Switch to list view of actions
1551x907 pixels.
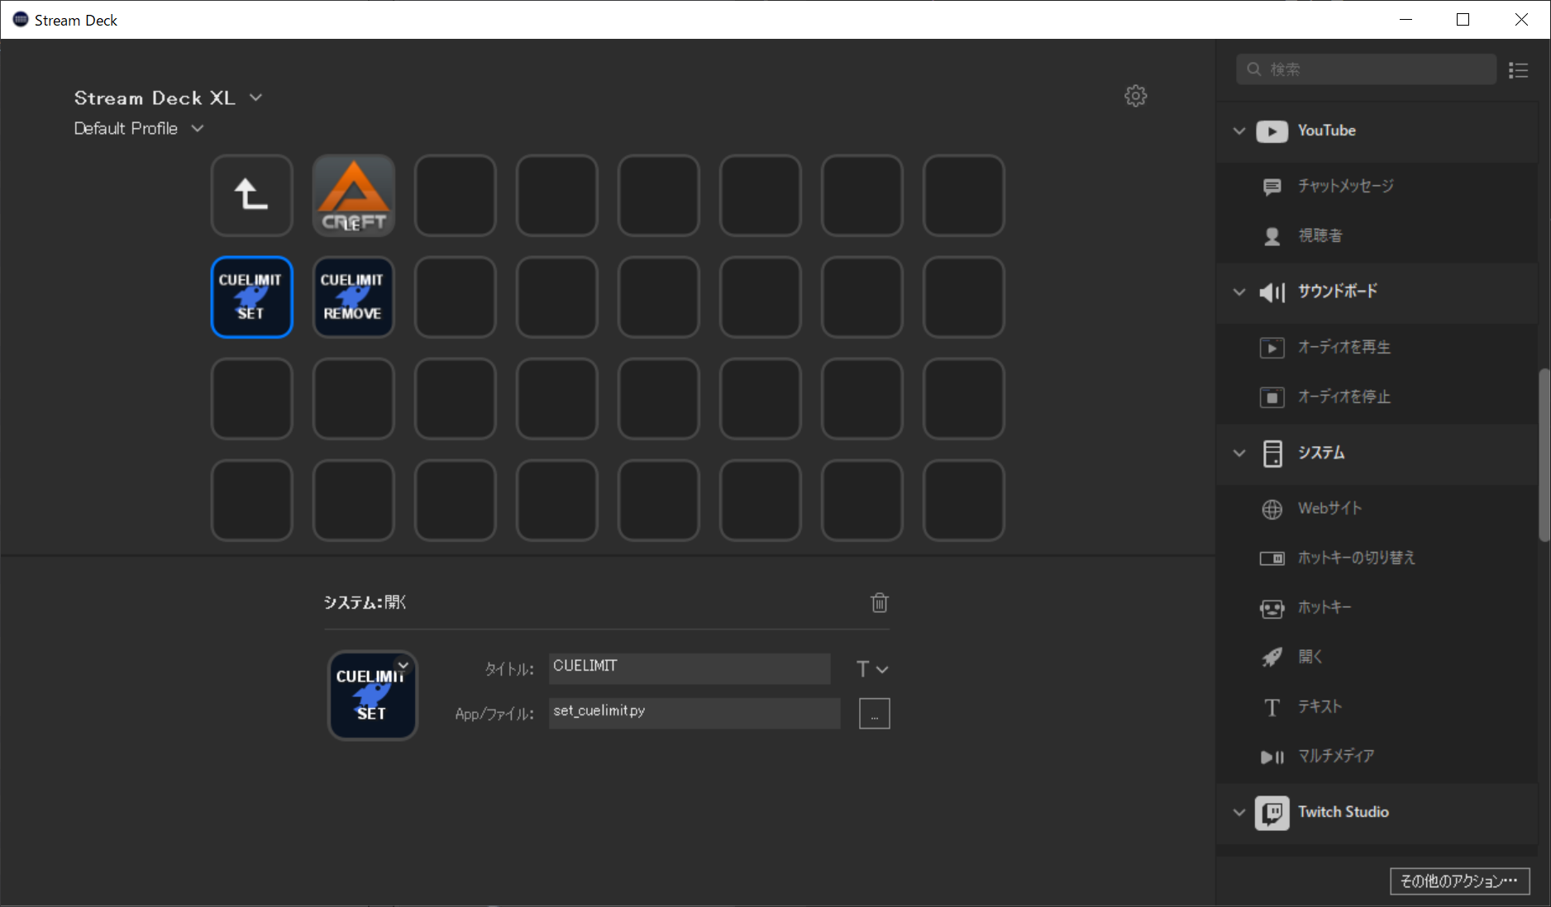coord(1519,70)
